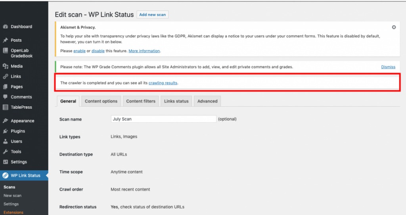Click the Link types label
This screenshot has width=406, height=215.
pos(70,137)
